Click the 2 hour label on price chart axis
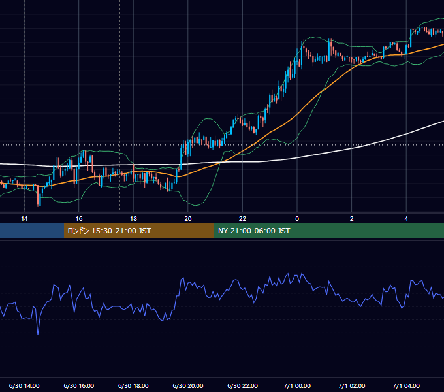The height and width of the screenshot is (392, 444). coord(351,219)
